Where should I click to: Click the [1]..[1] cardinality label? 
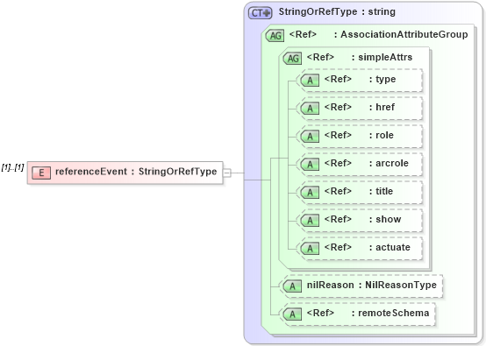click(x=12, y=167)
